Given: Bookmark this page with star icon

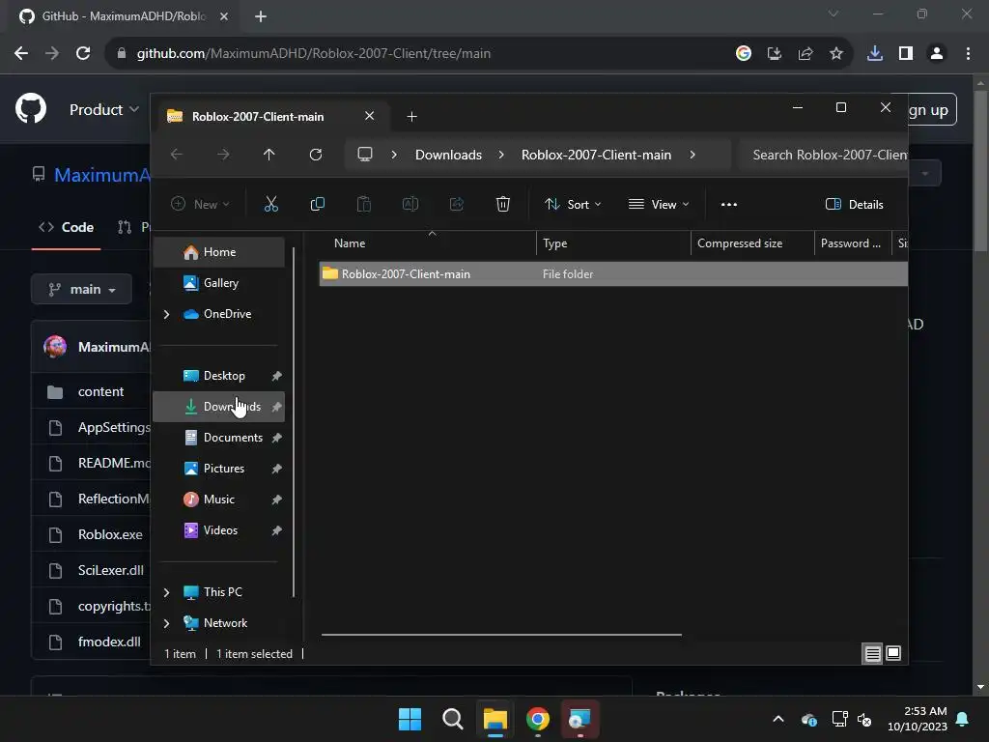Looking at the screenshot, I should 836,53.
